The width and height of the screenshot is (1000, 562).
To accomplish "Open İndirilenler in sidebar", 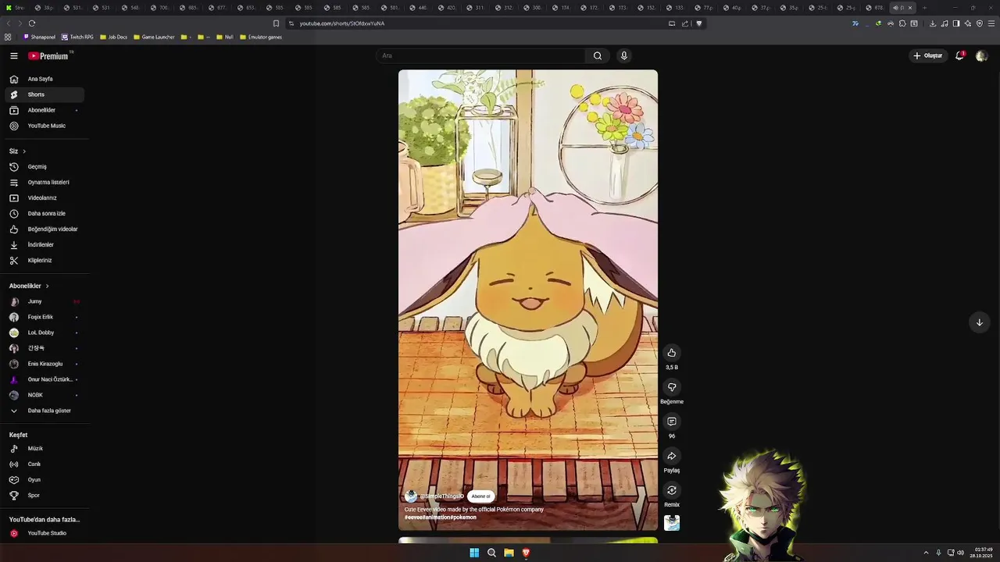I will point(45,244).
